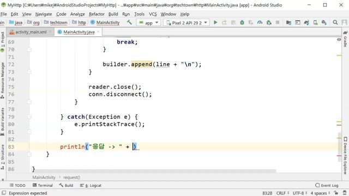The width and height of the screenshot is (349, 196).
Task: Change 4 spaces indent setting
Action: click(x=320, y=193)
